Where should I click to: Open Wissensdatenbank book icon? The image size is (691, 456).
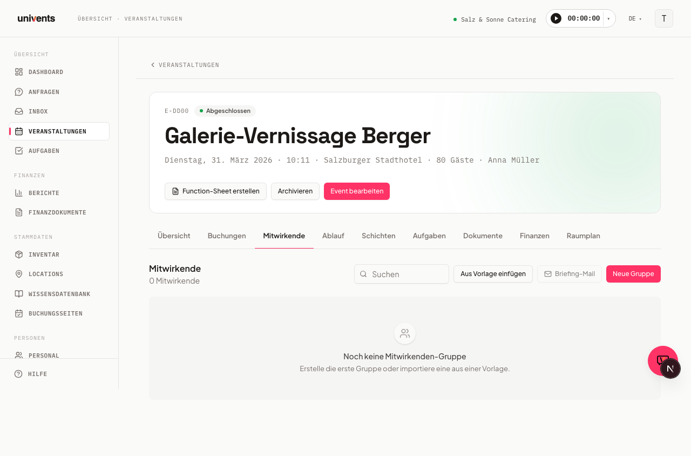point(19,294)
